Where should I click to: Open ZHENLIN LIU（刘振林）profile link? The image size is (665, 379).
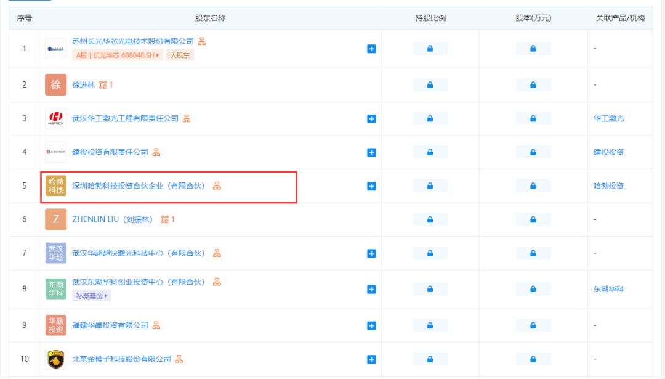pyautogui.click(x=113, y=219)
